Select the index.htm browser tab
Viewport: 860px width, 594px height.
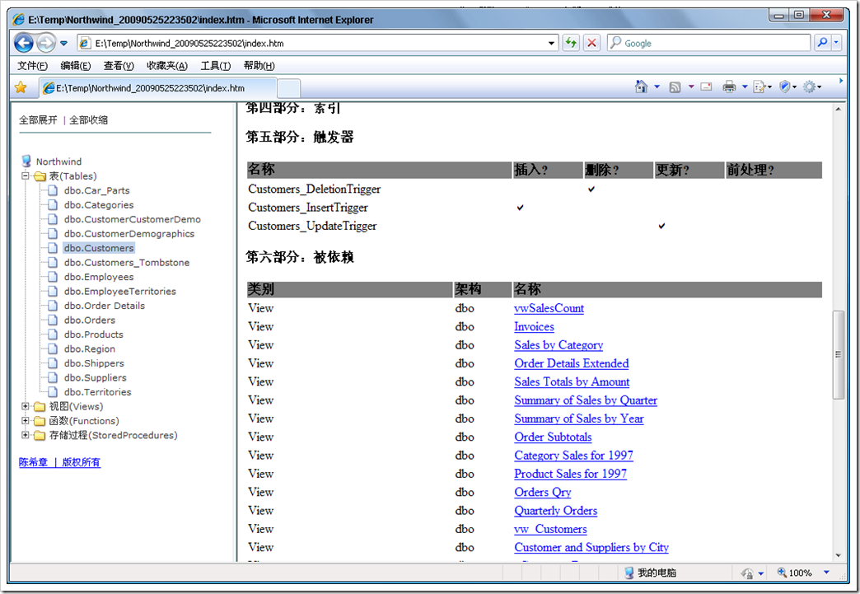(158, 88)
